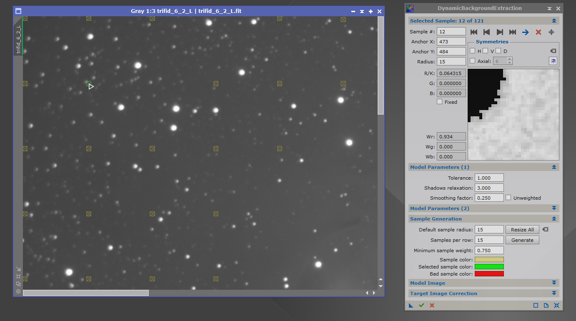The width and height of the screenshot is (576, 321).
Task: Toggle the Fixed sample checkbox
Action: 439,102
